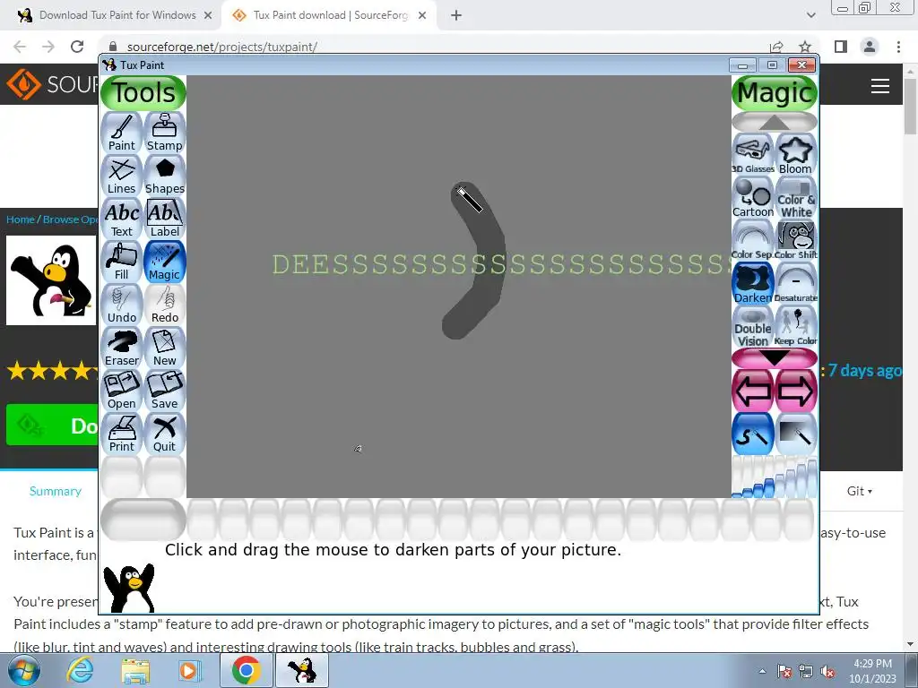Activate the Text tool
918x688 pixels.
[122, 219]
